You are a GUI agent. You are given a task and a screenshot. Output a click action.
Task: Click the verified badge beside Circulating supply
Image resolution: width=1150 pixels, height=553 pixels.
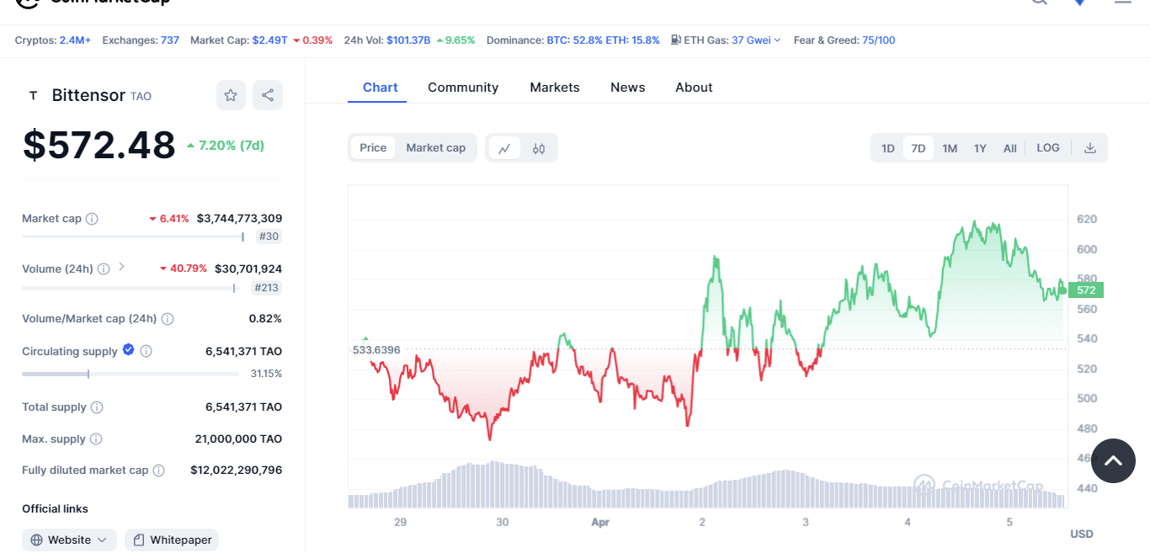[x=129, y=350]
